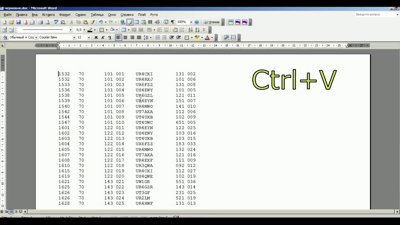
Task: Expand the line spacing arrow
Action: click(151, 37)
